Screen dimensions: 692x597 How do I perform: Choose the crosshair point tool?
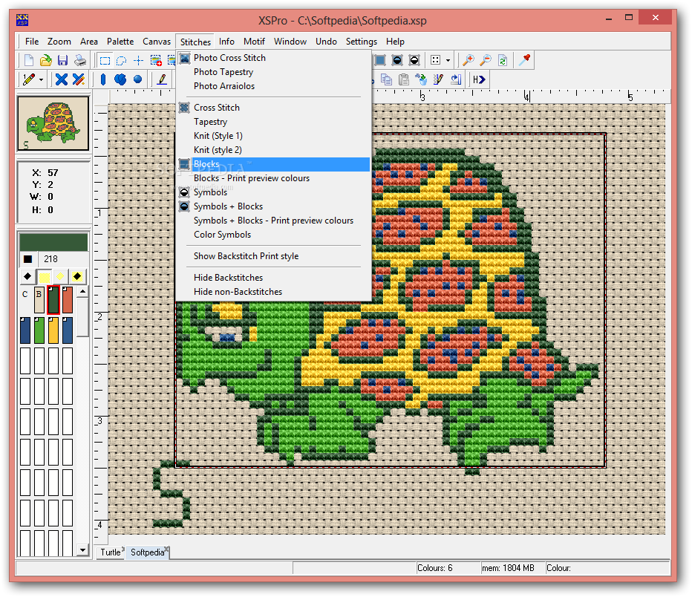(x=139, y=60)
